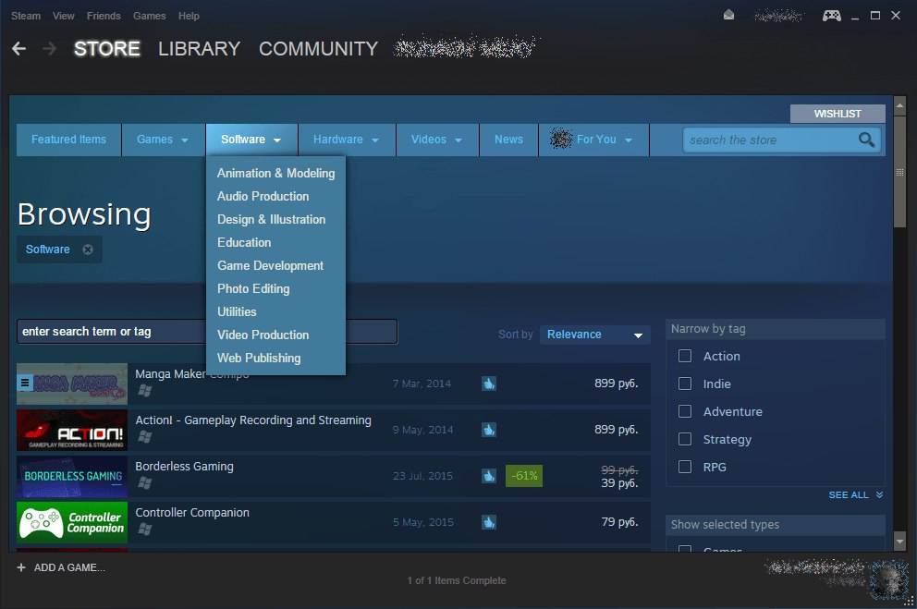
Task: Choose Photo Editing category
Action: click(x=276, y=288)
